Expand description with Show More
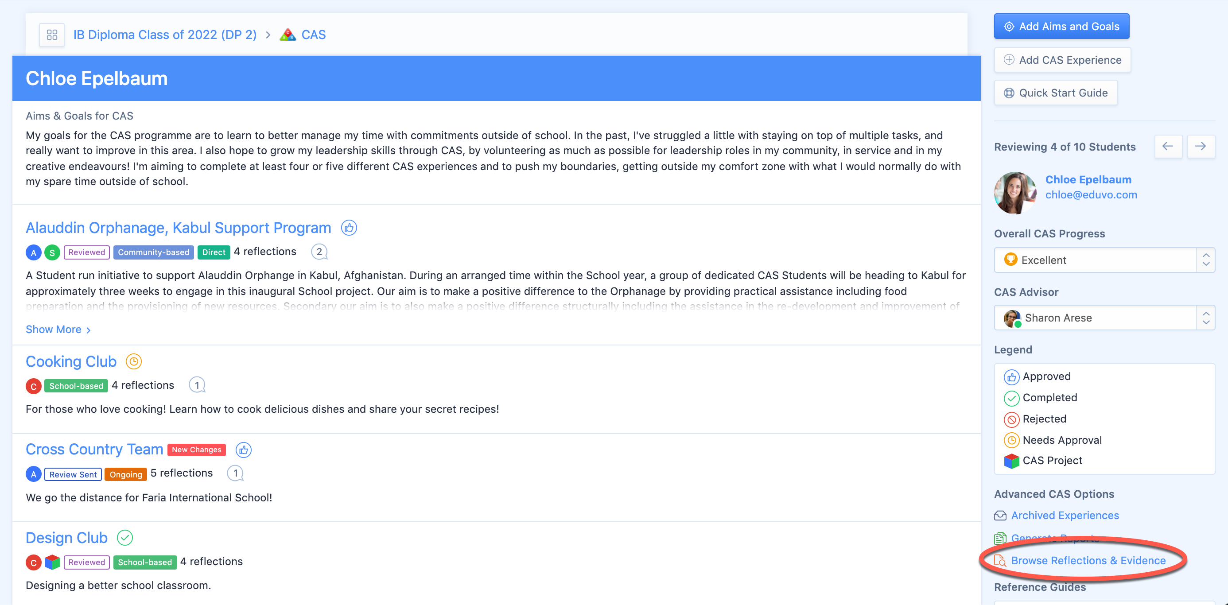 click(58, 330)
